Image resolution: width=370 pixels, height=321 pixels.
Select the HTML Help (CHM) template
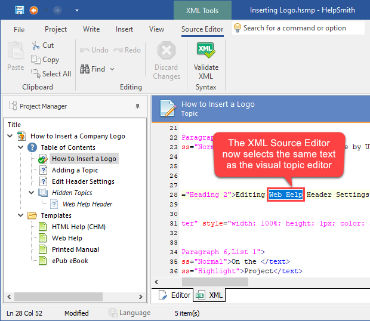coord(79,227)
